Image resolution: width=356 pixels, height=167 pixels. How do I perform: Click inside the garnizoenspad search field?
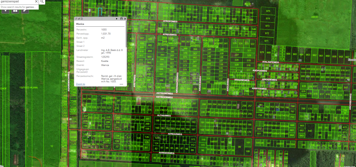(x=17, y=2)
